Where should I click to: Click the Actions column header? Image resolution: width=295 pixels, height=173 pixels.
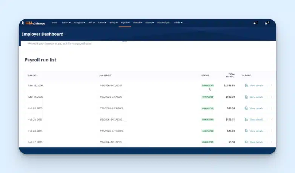246,76
